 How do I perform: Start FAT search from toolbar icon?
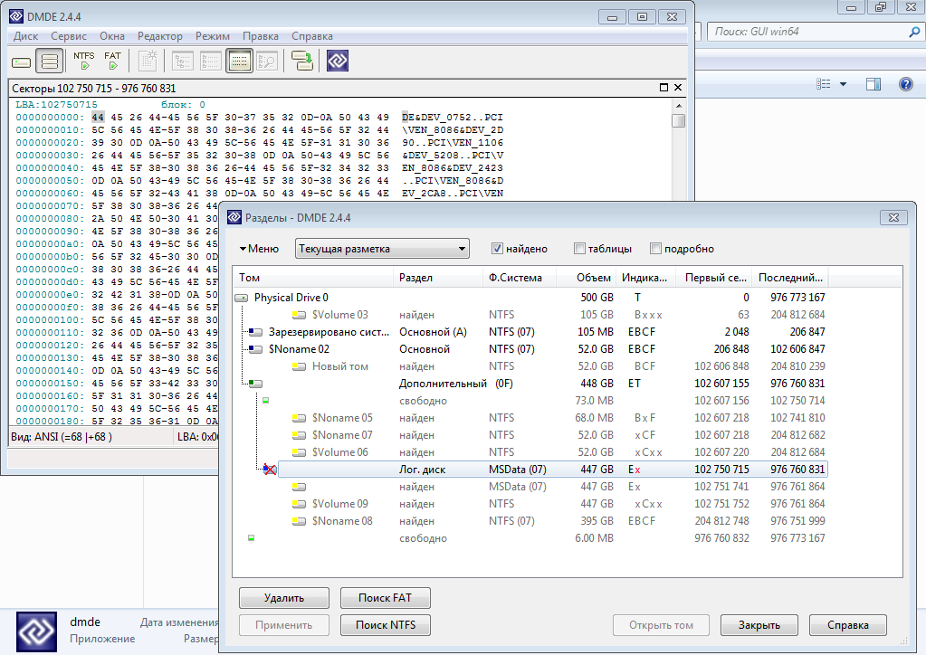click(112, 61)
